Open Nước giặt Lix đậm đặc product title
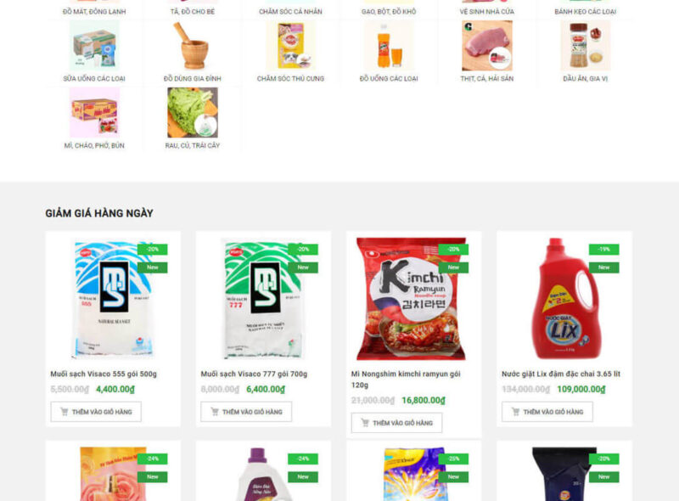 (x=561, y=374)
